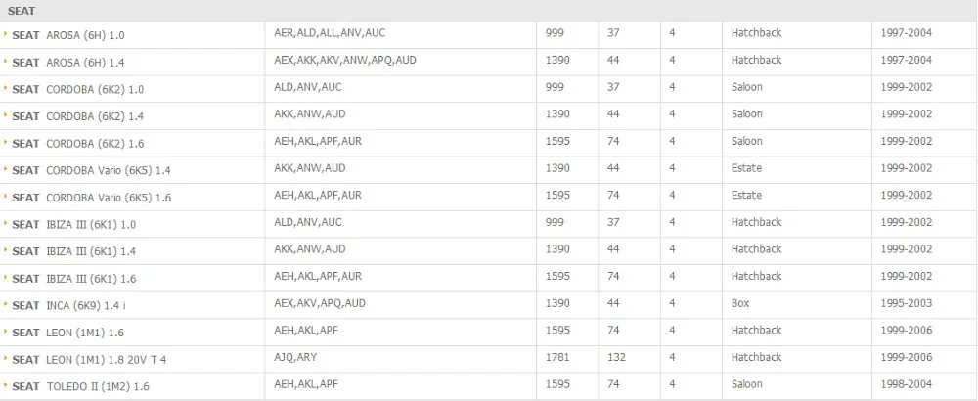
Task: Click the arrow icon beside CORDOBA (6K2) 1.0
Action: pos(6,88)
